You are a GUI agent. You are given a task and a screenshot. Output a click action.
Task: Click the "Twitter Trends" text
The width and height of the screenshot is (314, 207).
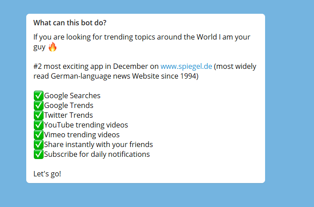coord(68,115)
